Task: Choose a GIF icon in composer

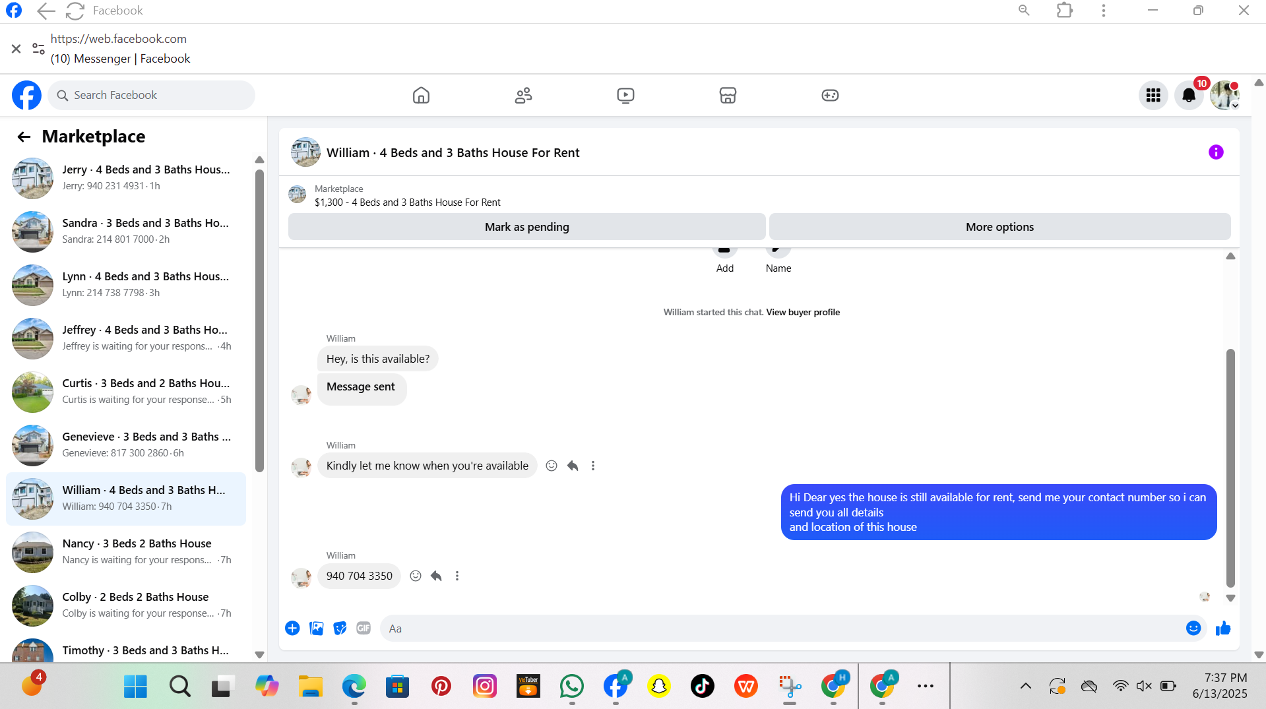Action: click(x=364, y=629)
